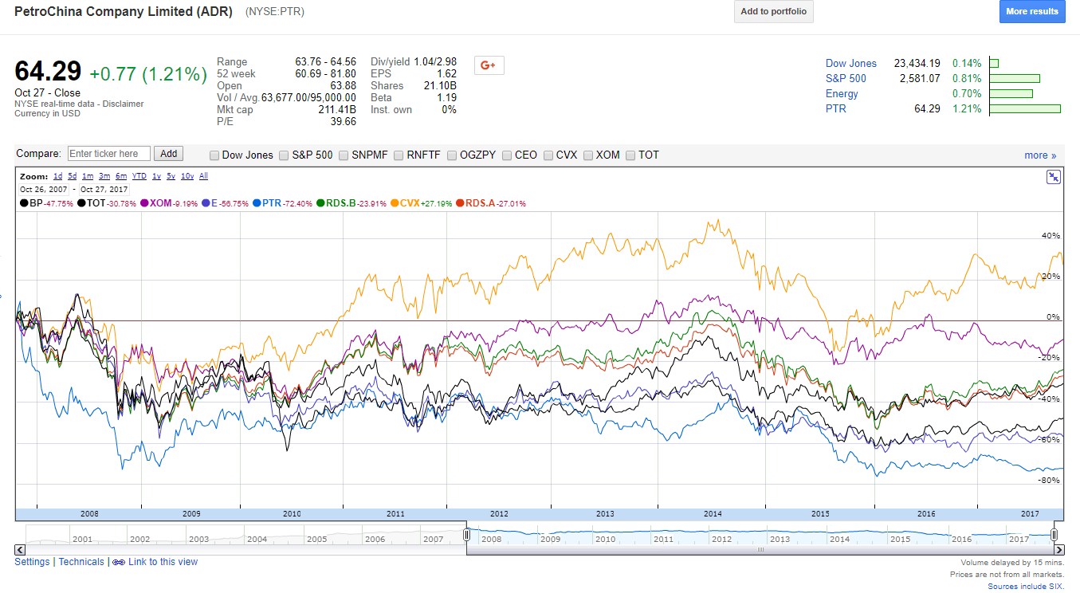Viewport: 1080px width, 593px height.
Task: Click the P/E value 39.66
Action: click(343, 122)
